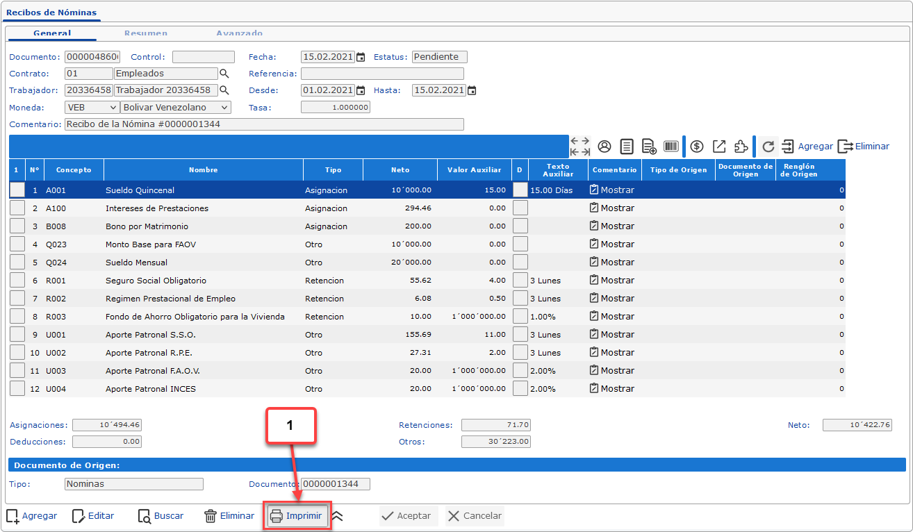
Task: Click the Comentario text field
Action: (263, 124)
